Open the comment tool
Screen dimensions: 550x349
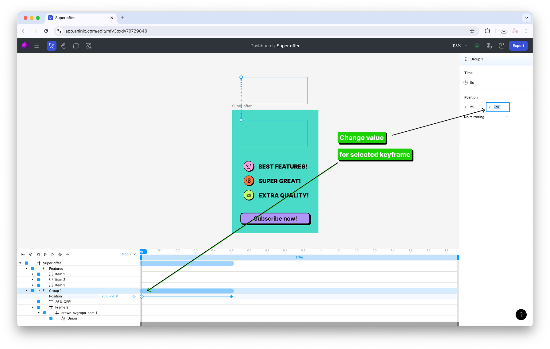pos(76,46)
